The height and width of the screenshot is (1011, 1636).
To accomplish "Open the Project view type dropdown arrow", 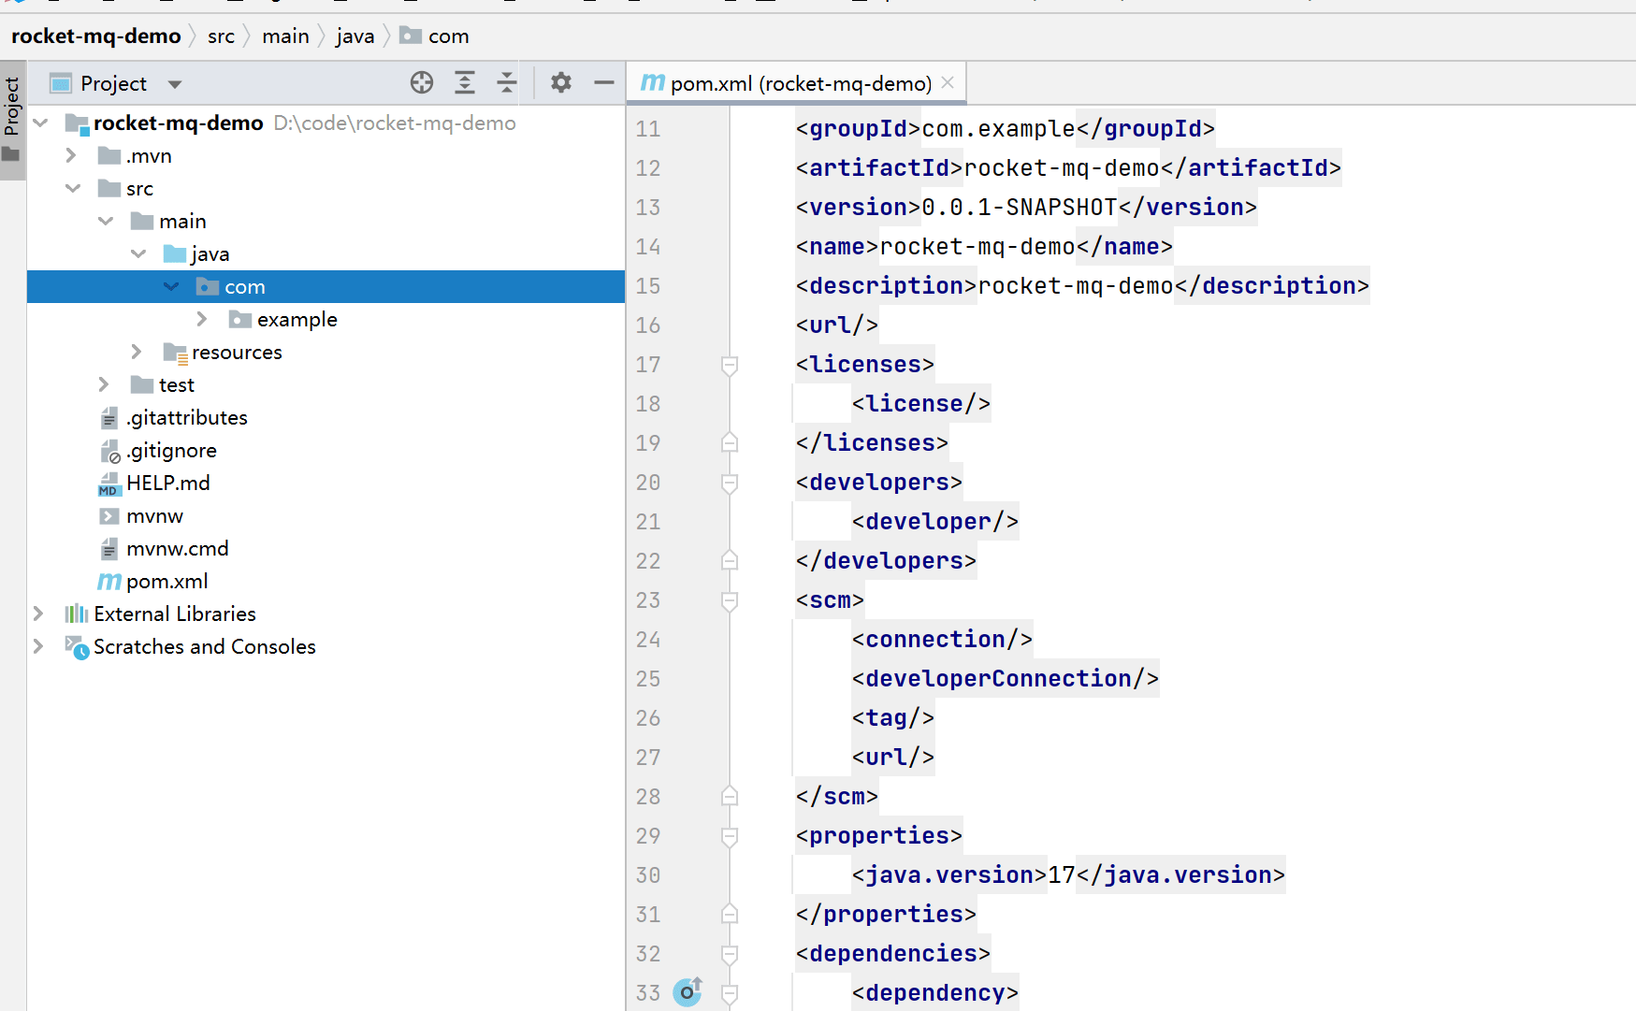I will tap(175, 84).
